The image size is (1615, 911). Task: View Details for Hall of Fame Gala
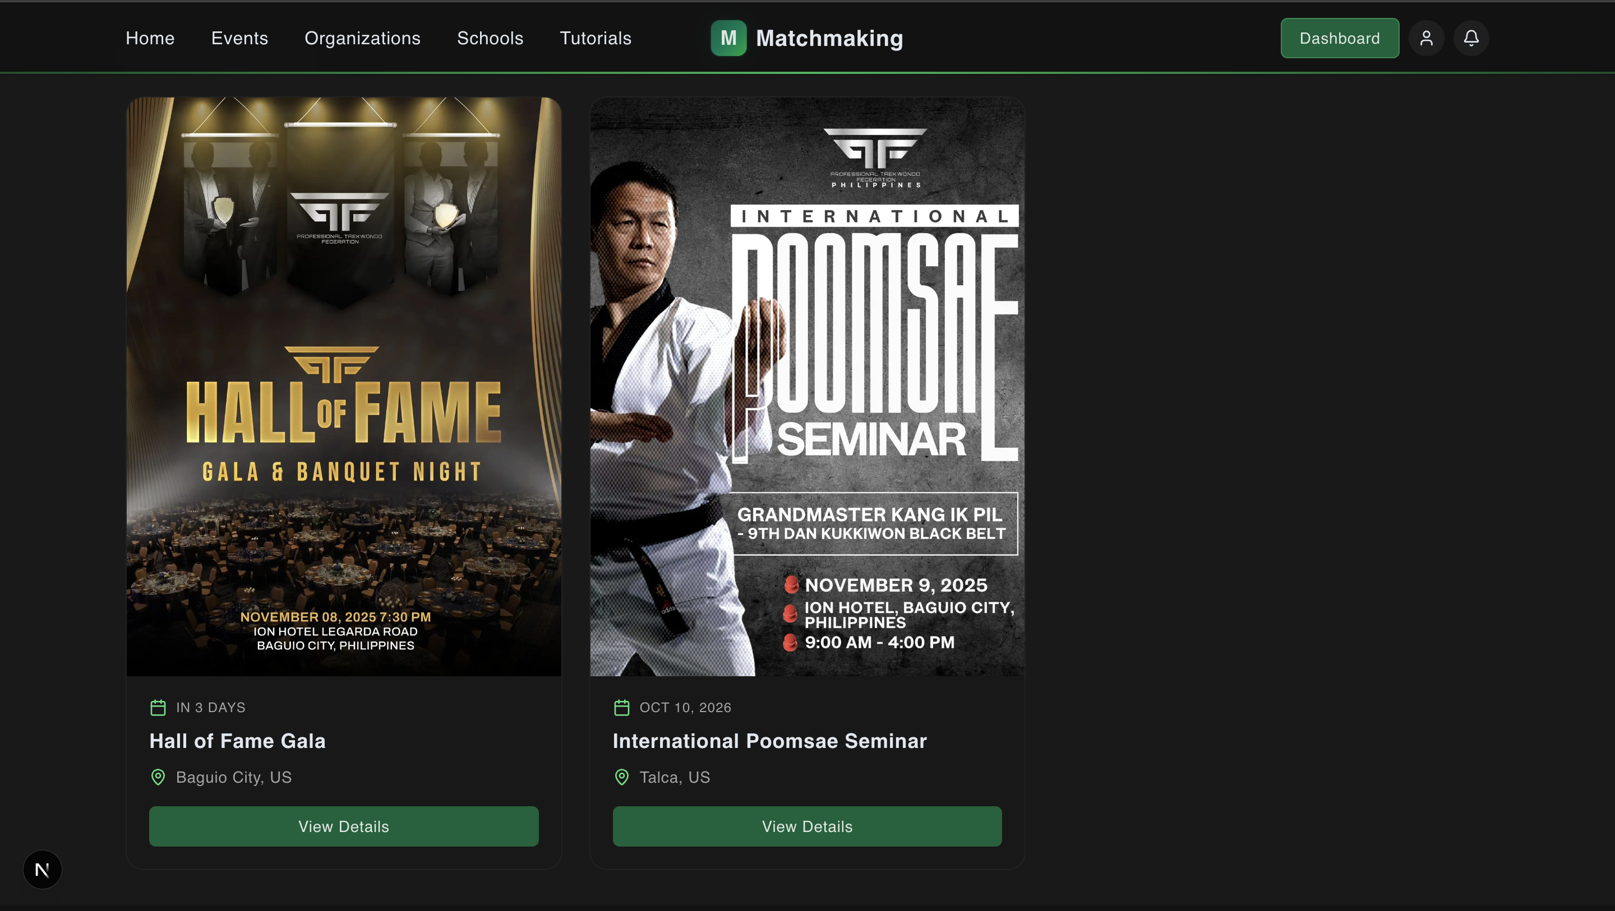(344, 826)
